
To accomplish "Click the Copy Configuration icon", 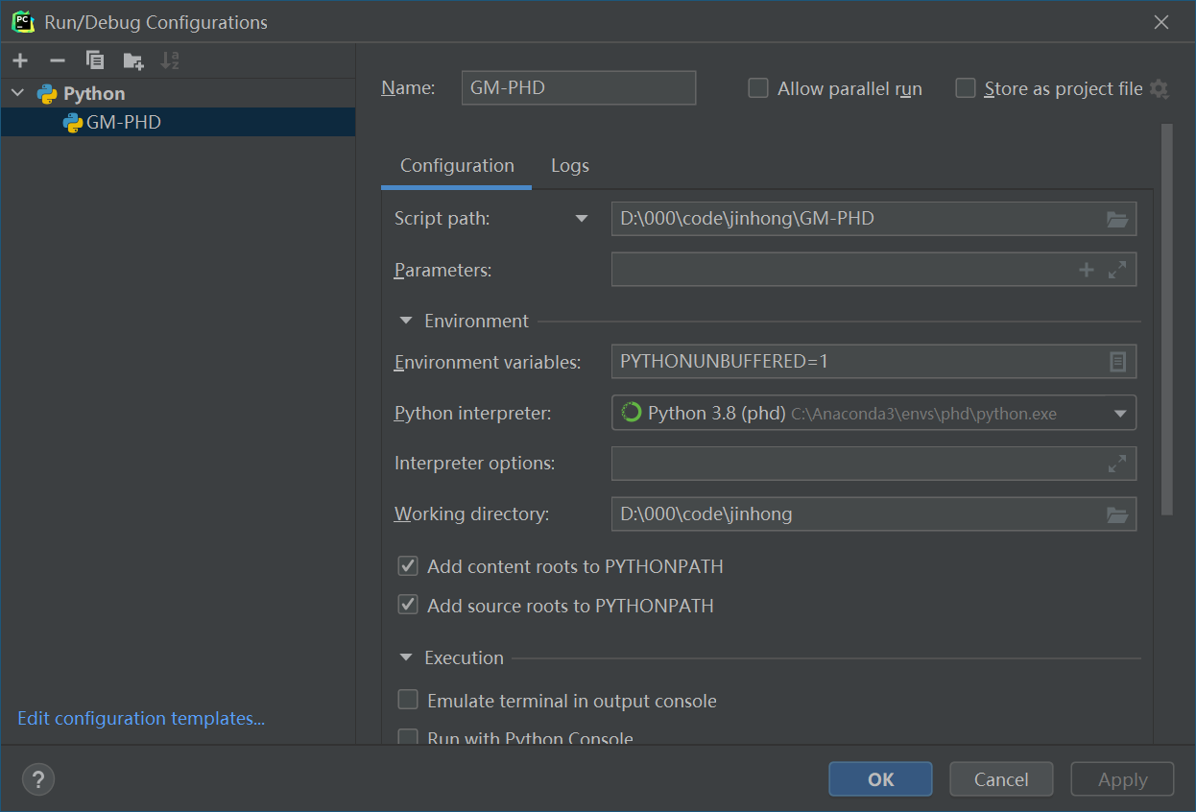I will pos(95,60).
